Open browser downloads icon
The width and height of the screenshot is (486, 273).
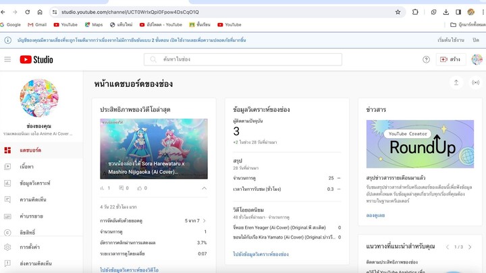pos(446,12)
